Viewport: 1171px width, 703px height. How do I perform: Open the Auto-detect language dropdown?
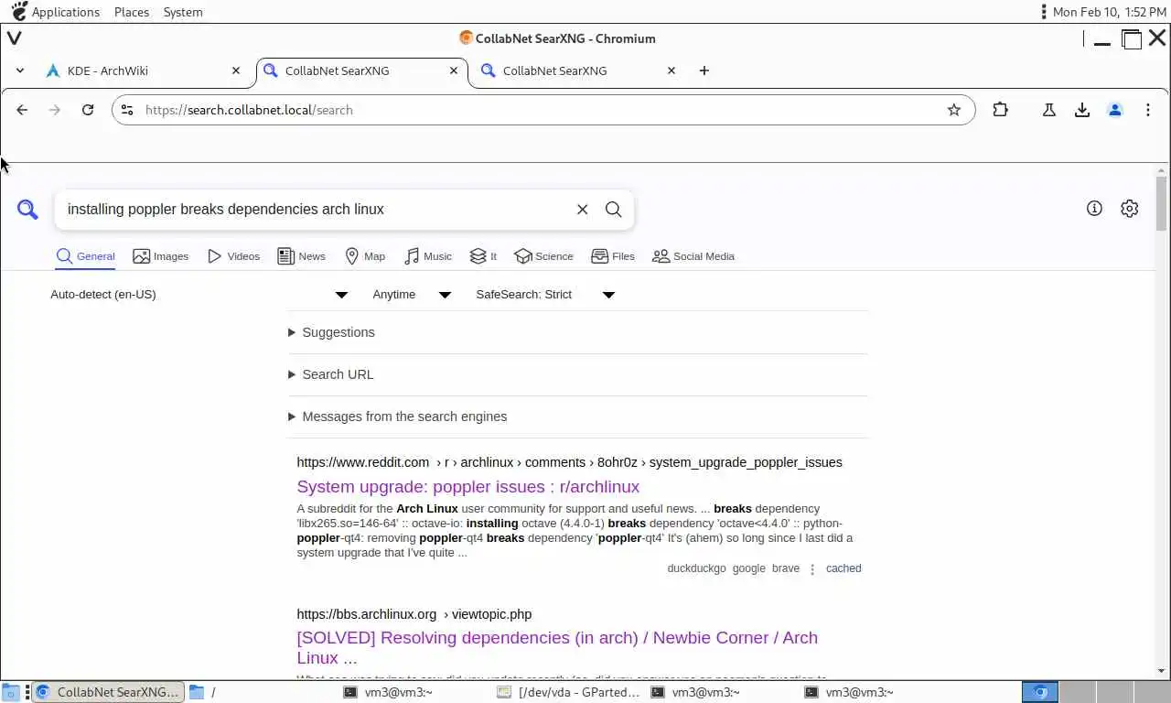(199, 295)
